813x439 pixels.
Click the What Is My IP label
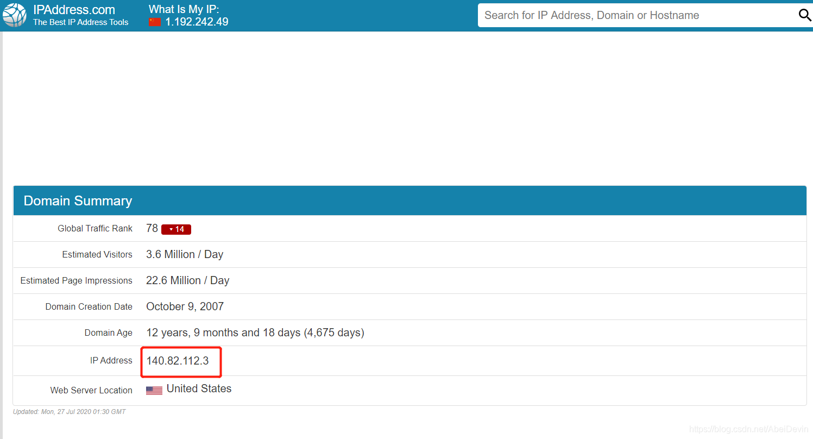coord(184,9)
